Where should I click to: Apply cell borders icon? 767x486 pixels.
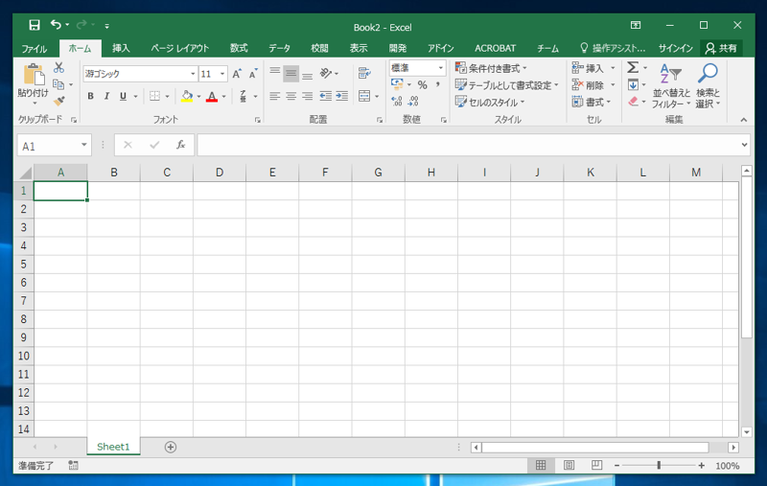[x=154, y=96]
